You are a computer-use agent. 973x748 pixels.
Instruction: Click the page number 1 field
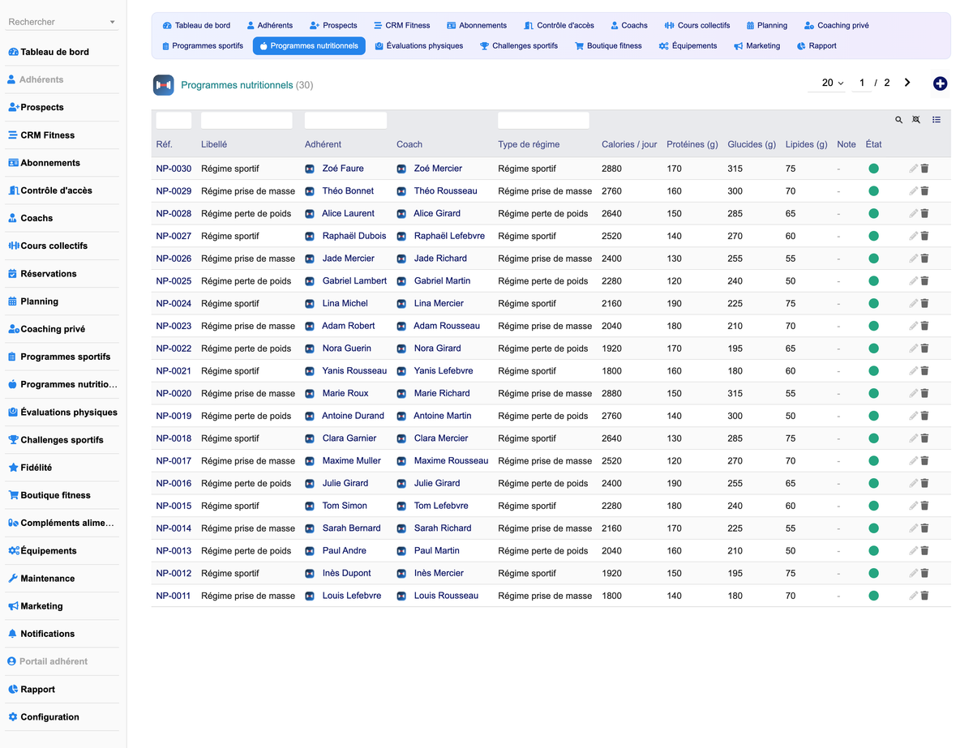(862, 83)
